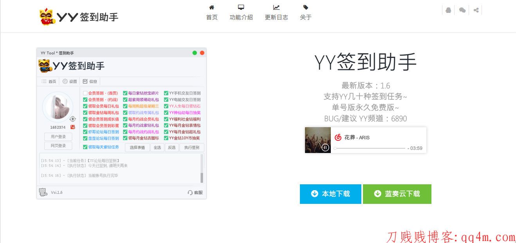Toggle 每日紫钻挖宝碎片 checkbox

pos(125,93)
